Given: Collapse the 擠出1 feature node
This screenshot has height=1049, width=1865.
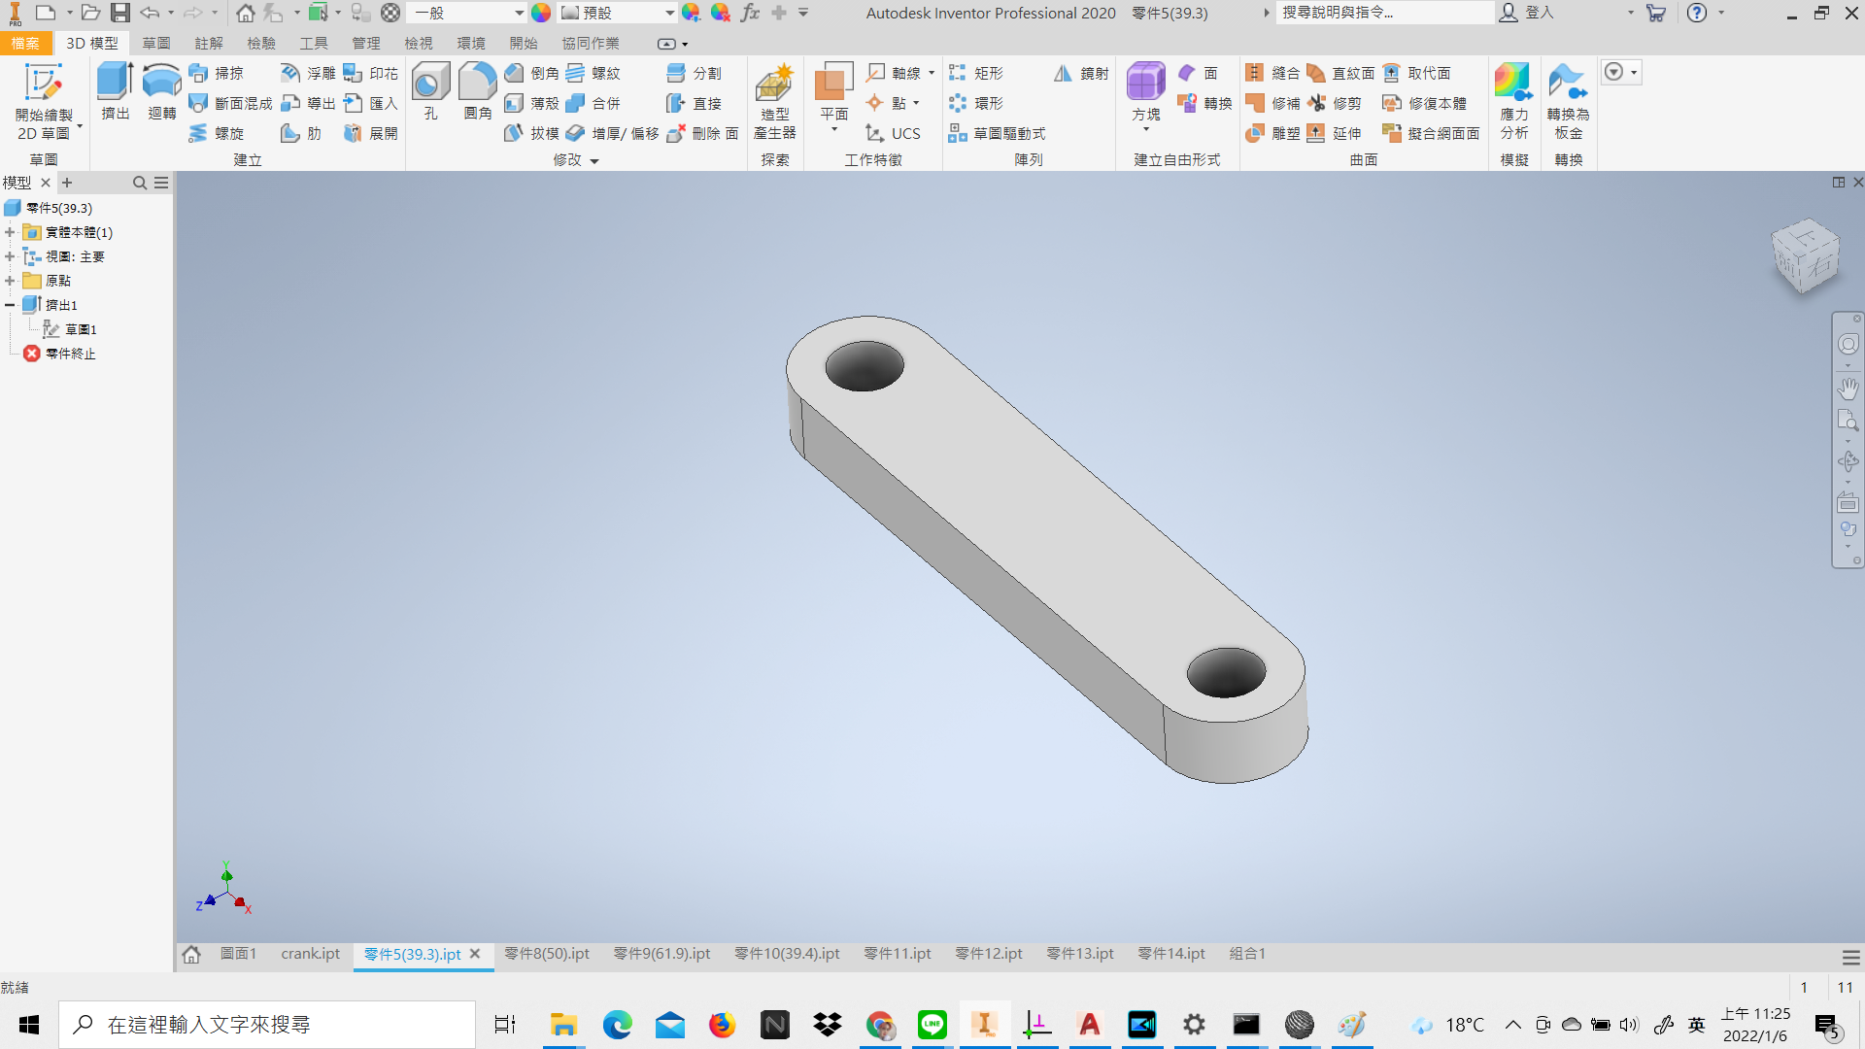Looking at the screenshot, I should [x=10, y=305].
